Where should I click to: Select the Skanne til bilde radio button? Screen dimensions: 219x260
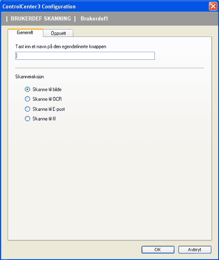28,89
